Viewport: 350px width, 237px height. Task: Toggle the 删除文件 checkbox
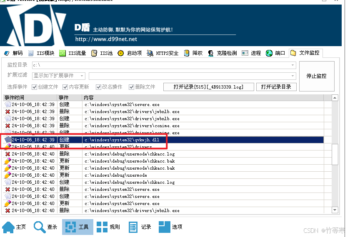tap(132, 87)
